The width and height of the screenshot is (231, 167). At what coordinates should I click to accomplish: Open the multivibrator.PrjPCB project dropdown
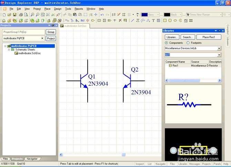click(42, 39)
